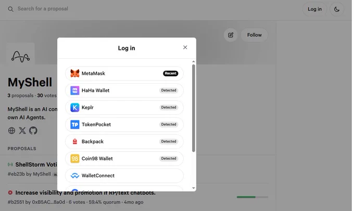Click the MyShell title heading
The width and height of the screenshot is (354, 211).
30,82
